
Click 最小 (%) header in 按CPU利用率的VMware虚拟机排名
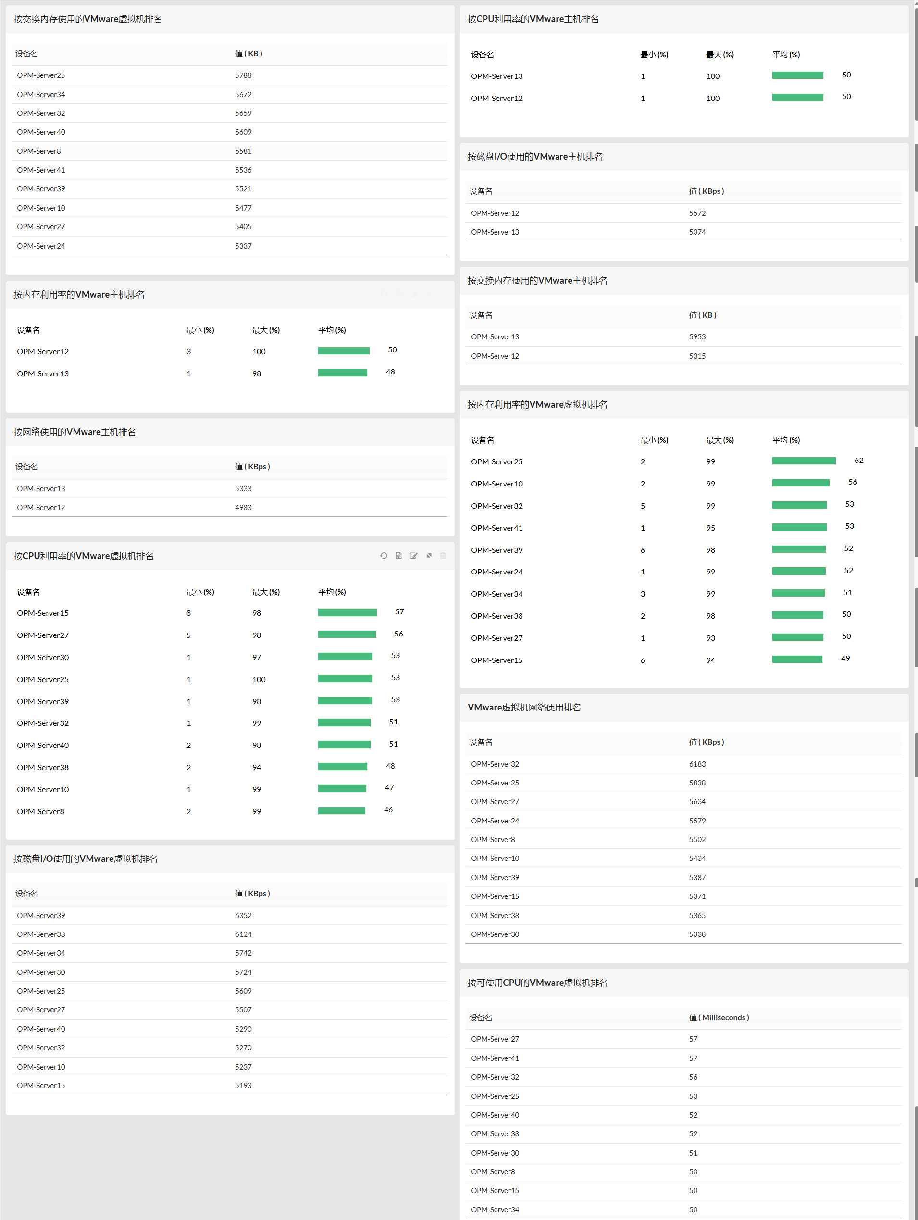point(200,591)
